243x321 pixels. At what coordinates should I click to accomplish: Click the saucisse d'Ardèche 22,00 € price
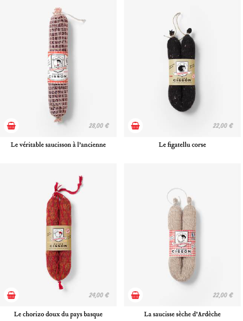[x=223, y=295]
